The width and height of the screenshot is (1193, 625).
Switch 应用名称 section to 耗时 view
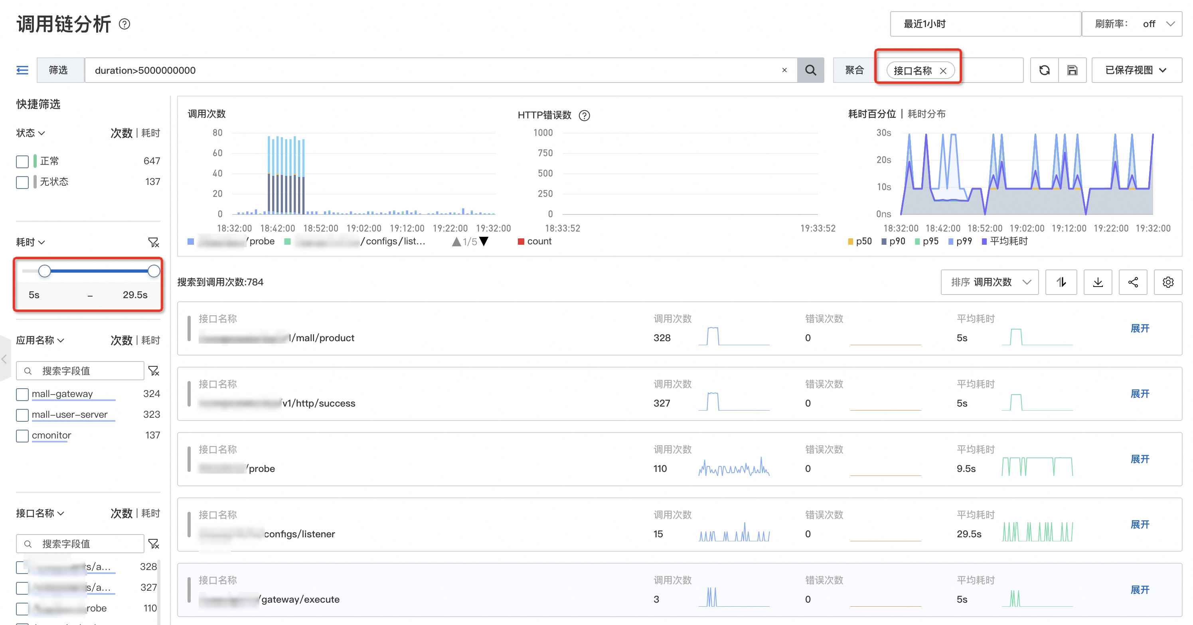pyautogui.click(x=150, y=340)
